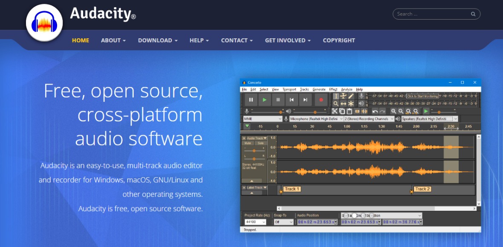Screen dimensions: 503x247
Task: Toggle the green pinned playhead triangle on the timeline
Action: (x=247, y=126)
